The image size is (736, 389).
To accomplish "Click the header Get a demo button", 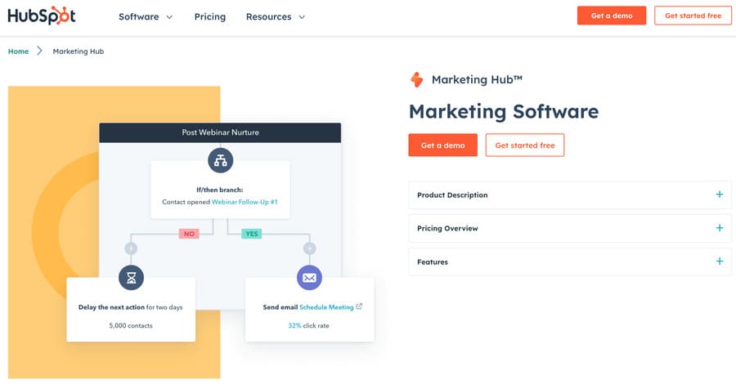I will click(612, 16).
